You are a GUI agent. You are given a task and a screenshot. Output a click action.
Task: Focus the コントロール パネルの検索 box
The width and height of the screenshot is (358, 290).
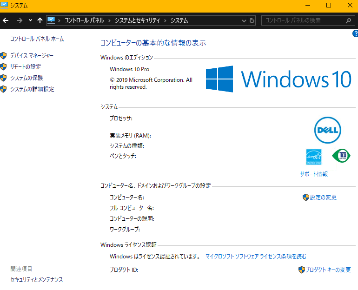coord(308,20)
